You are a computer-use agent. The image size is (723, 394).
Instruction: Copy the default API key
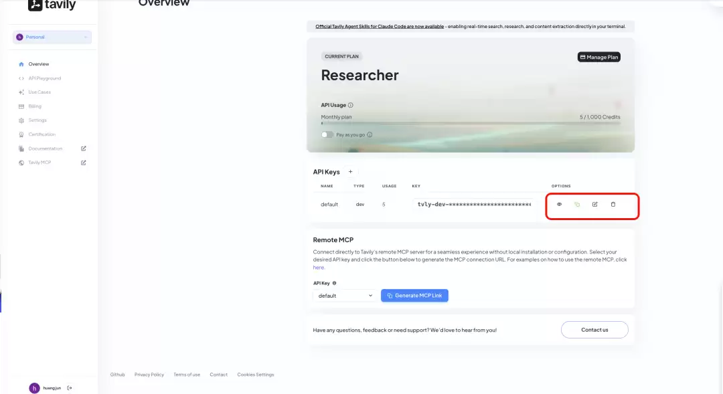[x=577, y=204]
